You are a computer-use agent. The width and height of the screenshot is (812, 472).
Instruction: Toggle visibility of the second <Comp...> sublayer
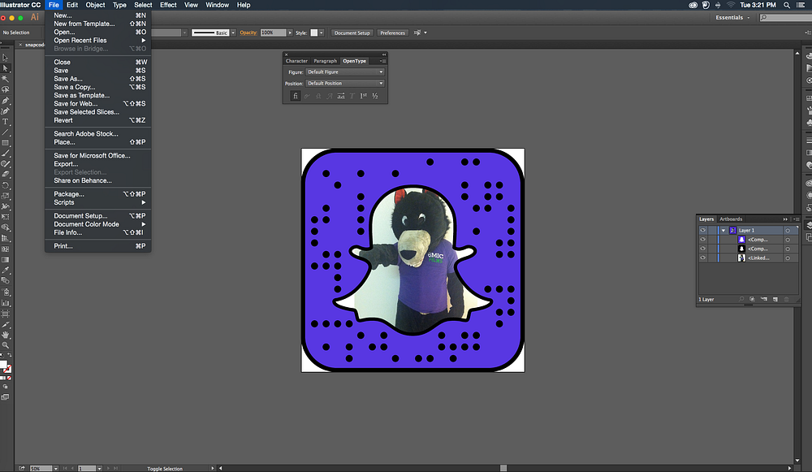tap(702, 249)
